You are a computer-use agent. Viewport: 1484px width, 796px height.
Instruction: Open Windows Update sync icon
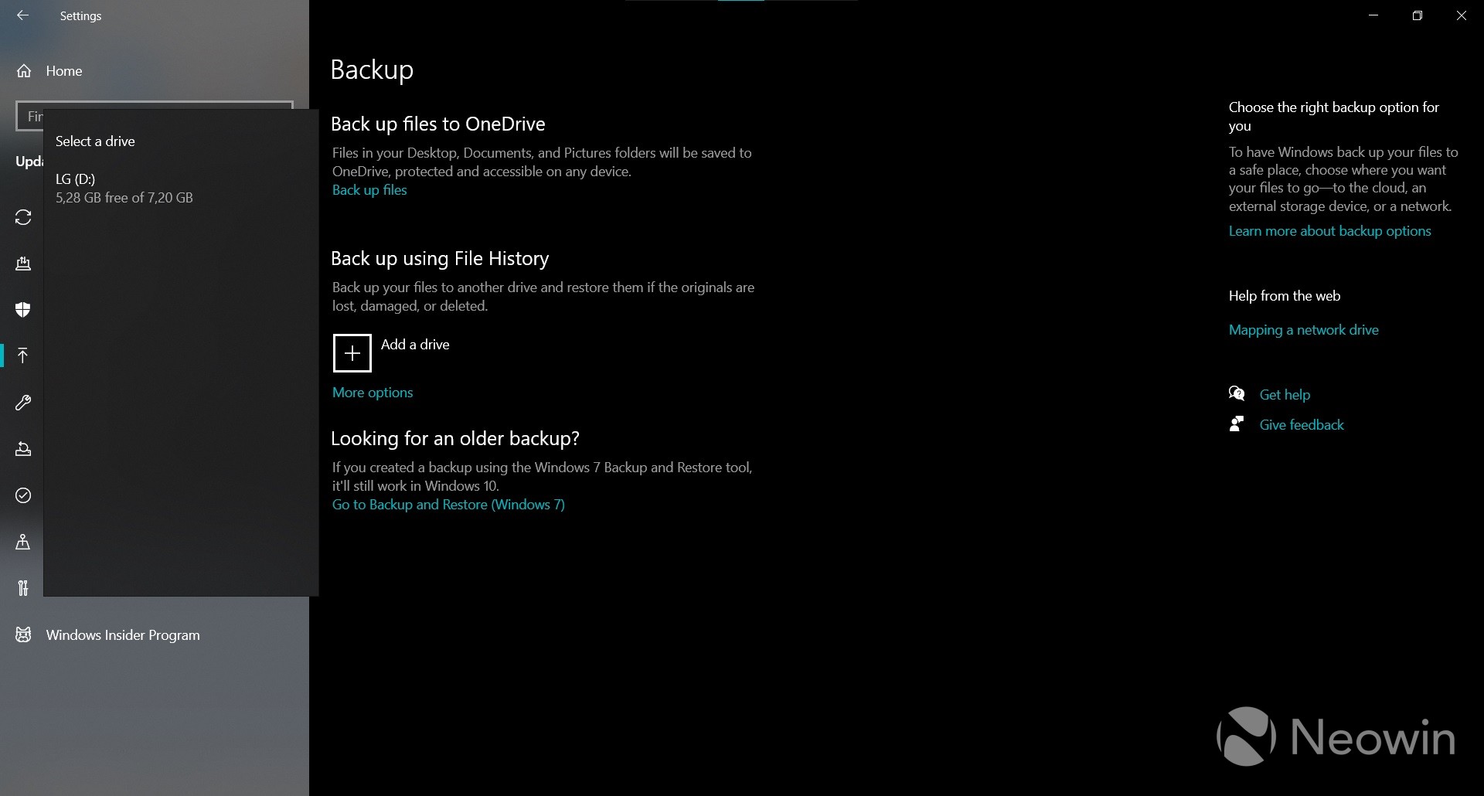tap(23, 217)
